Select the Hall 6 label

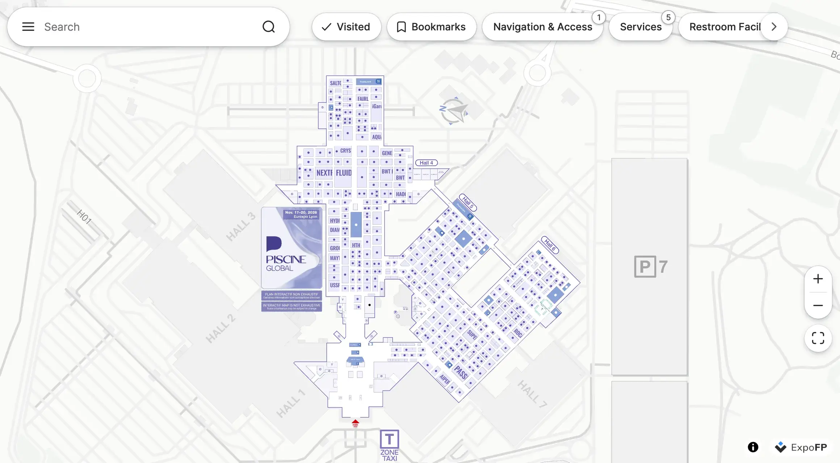(550, 245)
